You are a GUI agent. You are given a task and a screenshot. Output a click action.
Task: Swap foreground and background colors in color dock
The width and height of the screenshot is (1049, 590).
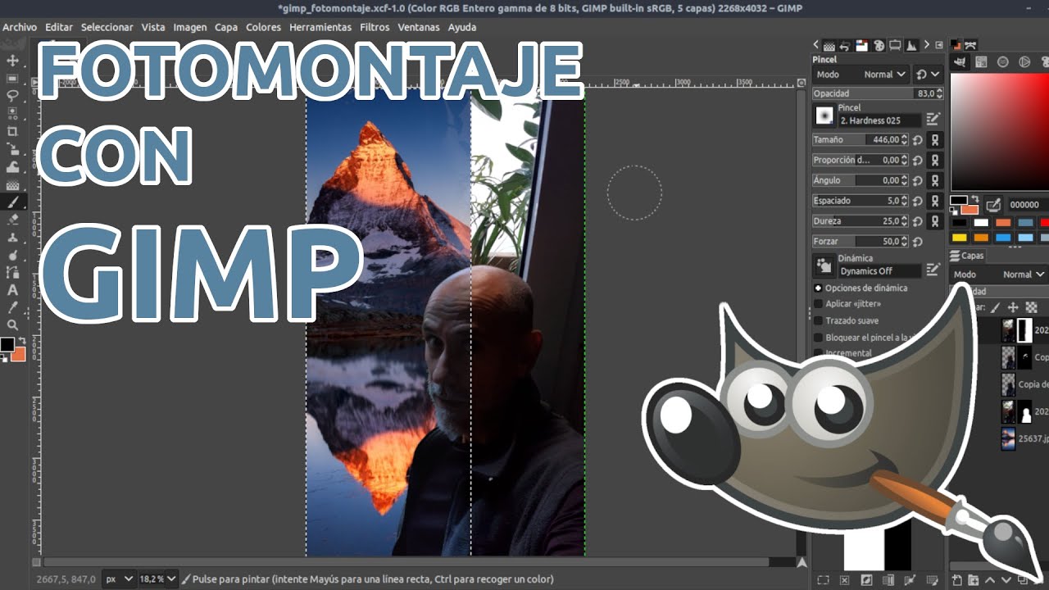(974, 199)
